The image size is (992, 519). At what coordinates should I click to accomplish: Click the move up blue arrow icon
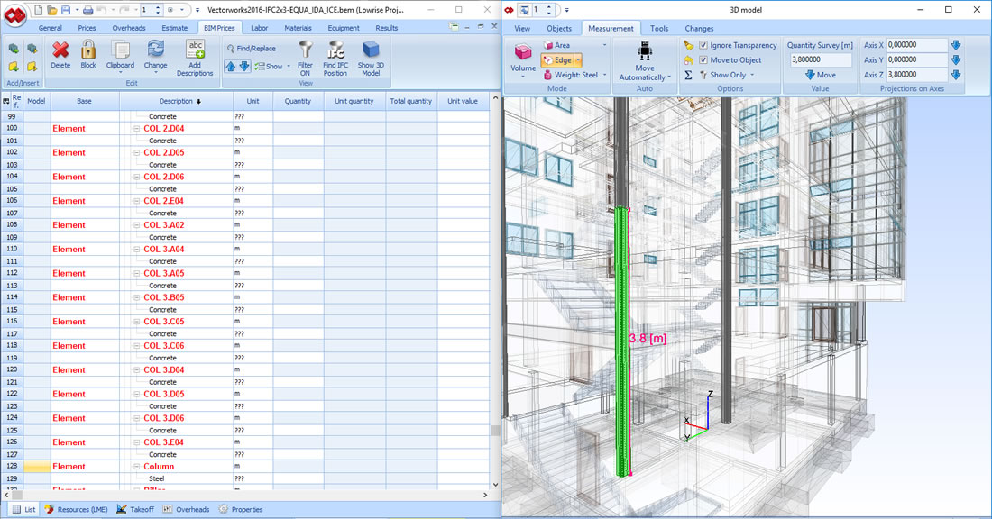(230, 66)
